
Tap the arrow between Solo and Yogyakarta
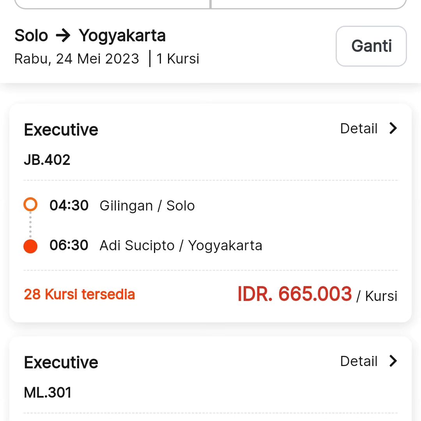tap(63, 36)
